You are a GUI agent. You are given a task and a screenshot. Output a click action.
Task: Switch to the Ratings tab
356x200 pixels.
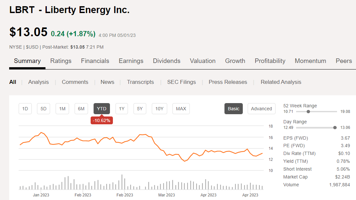pyautogui.click(x=61, y=61)
